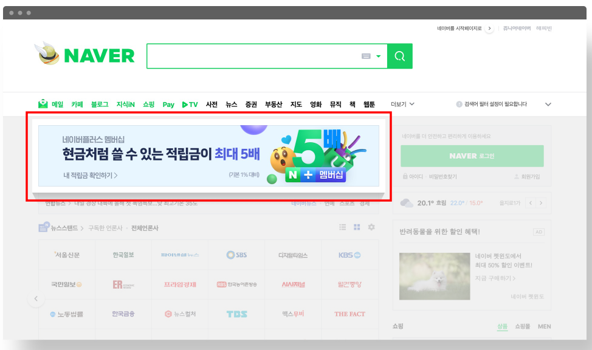Switch newsstand to grid view
Viewport: 592px width, 350px height.
coord(357,227)
